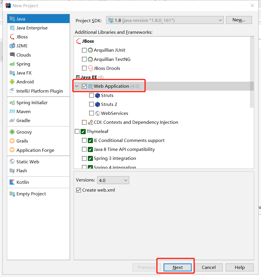261x277 pixels.
Task: Select the Kotlin K icon
Action: (12, 182)
